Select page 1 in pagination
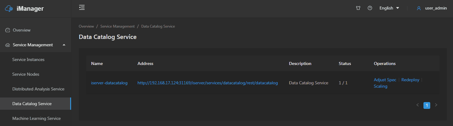 pyautogui.click(x=427, y=105)
